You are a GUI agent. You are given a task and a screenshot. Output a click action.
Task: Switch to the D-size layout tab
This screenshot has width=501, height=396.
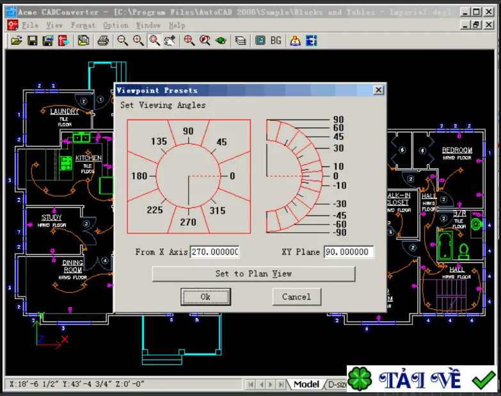click(337, 384)
